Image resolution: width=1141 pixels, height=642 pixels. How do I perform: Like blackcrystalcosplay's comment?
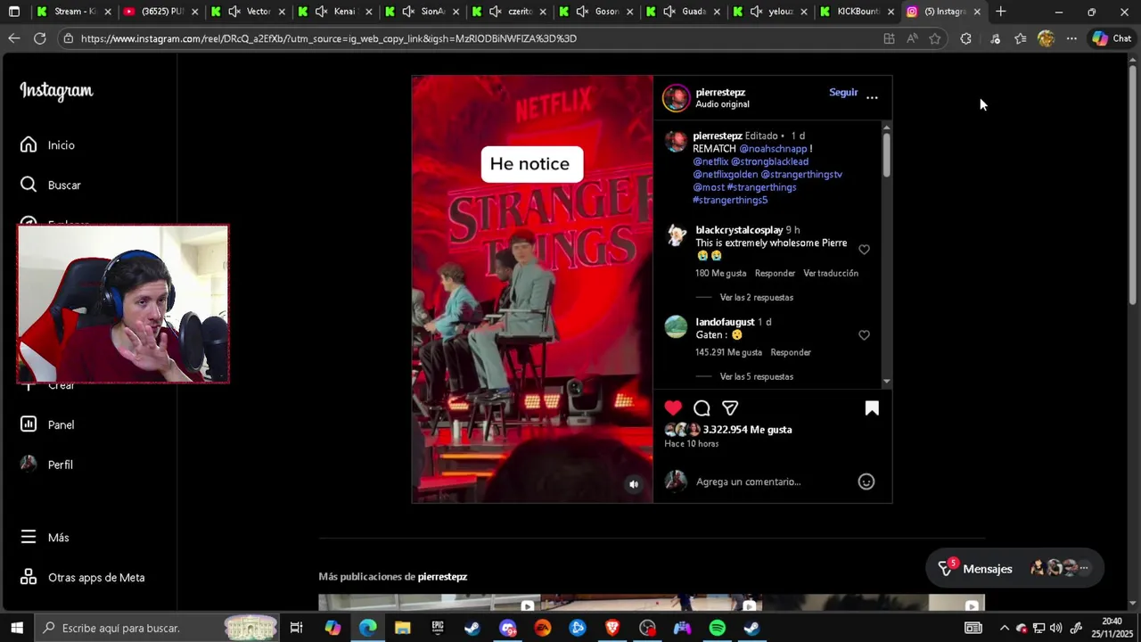[864, 250]
